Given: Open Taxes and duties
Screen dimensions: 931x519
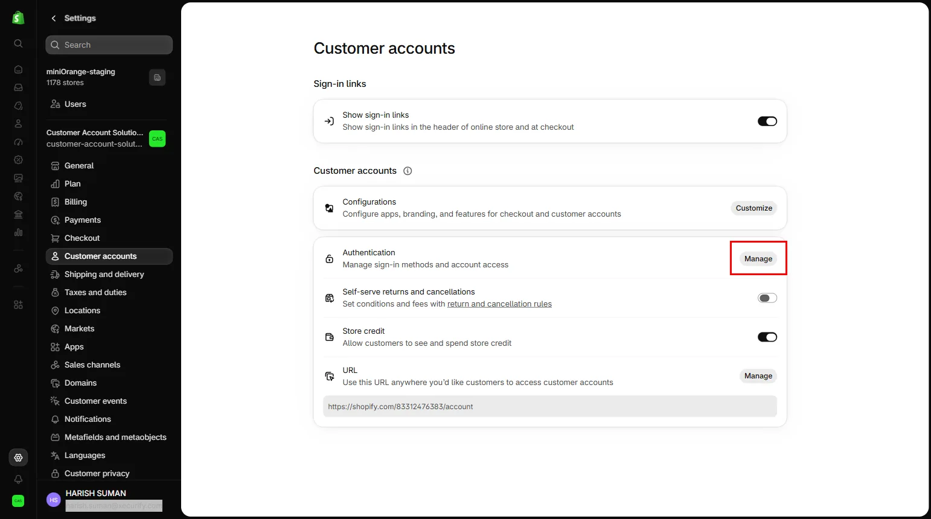Looking at the screenshot, I should (109, 292).
